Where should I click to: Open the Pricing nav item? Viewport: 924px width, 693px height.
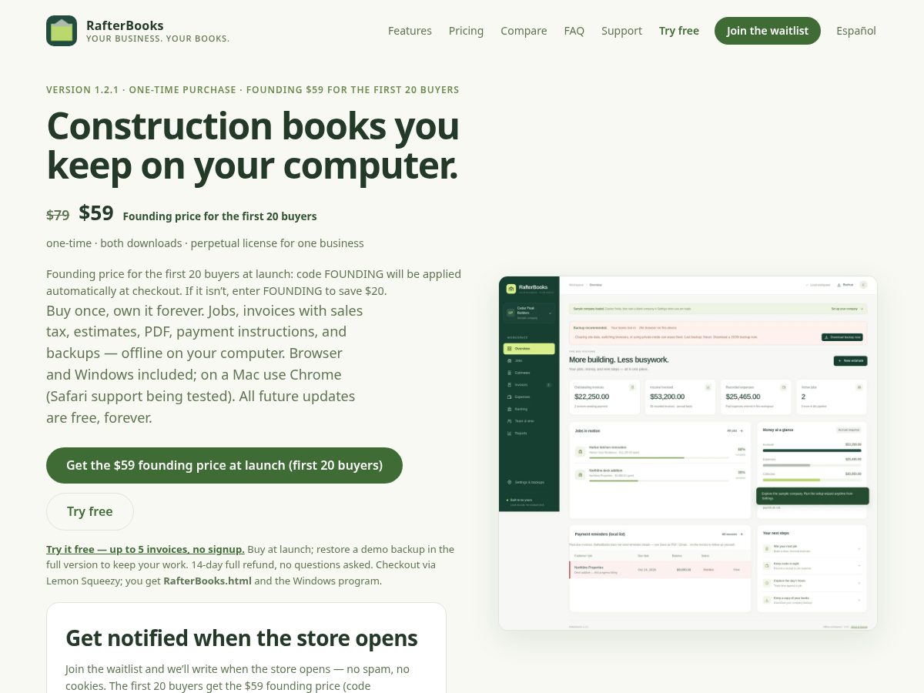pyautogui.click(x=466, y=31)
